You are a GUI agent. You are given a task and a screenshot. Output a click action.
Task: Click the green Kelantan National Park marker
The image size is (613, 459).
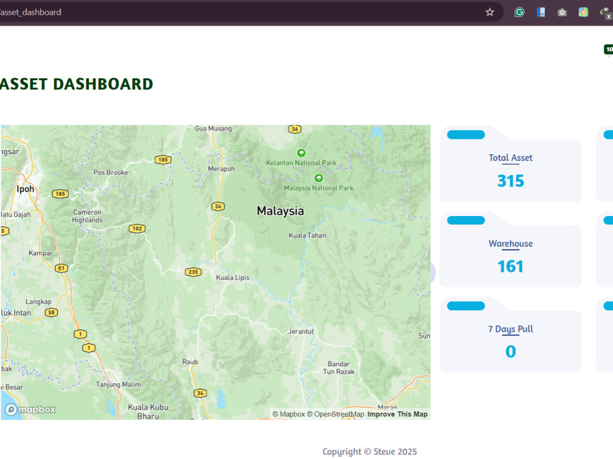pos(301,152)
